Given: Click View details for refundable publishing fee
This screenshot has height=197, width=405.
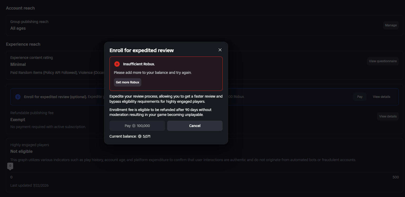Looking at the screenshot, I should pos(388,116).
